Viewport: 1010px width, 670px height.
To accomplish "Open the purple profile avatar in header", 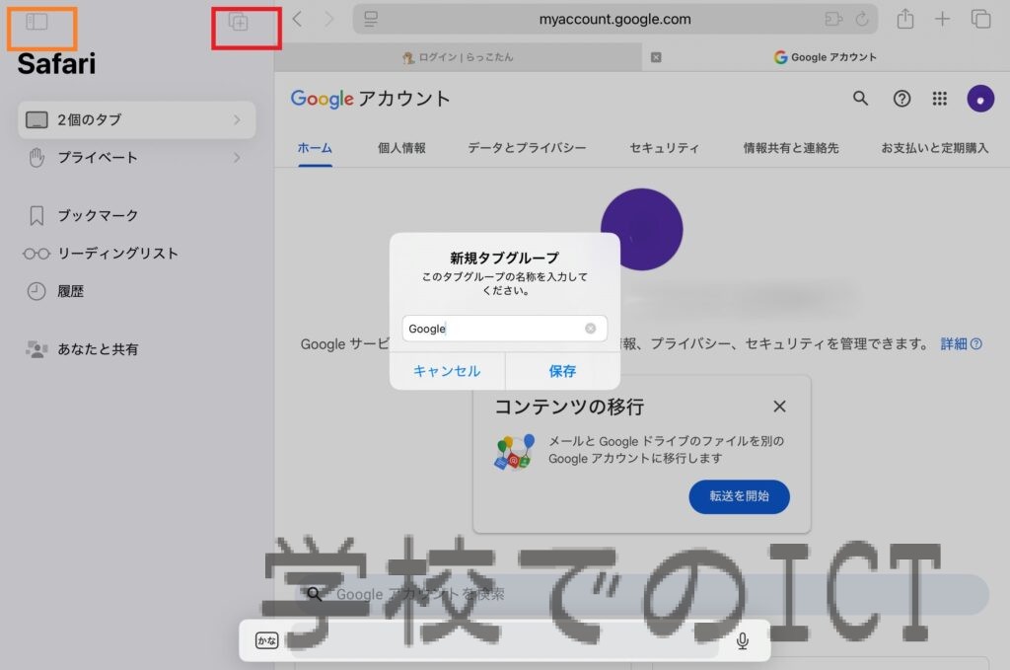I will point(980,99).
